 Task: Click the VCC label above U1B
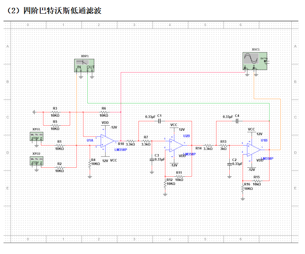251,129
